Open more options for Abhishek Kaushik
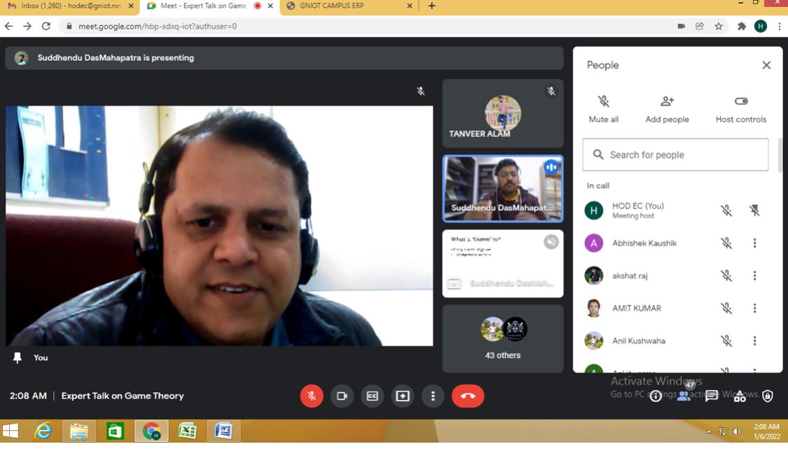The image size is (788, 451). pos(754,243)
